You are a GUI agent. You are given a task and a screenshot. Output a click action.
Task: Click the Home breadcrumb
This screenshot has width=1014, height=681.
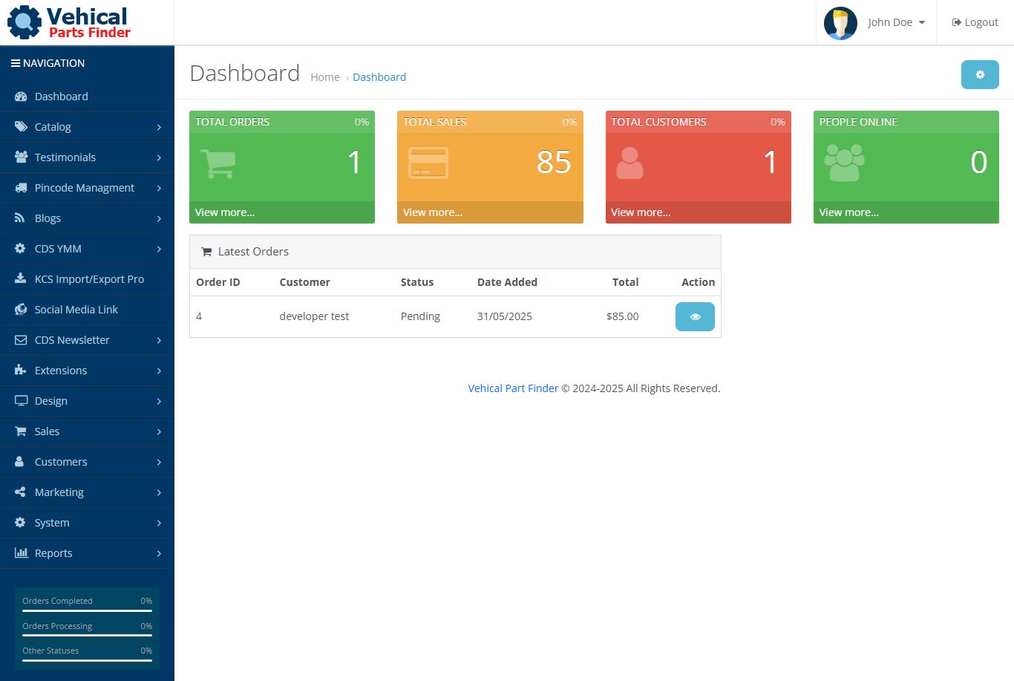(x=325, y=77)
